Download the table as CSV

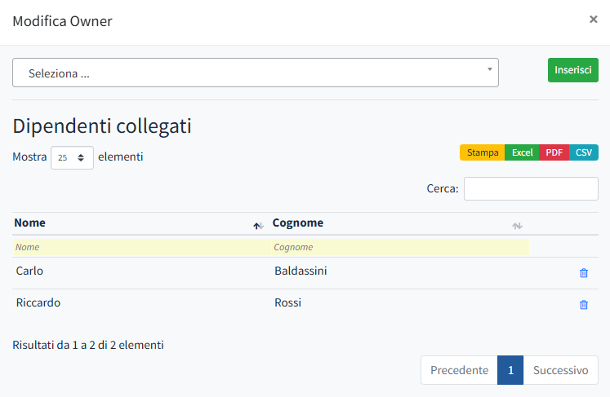[584, 152]
